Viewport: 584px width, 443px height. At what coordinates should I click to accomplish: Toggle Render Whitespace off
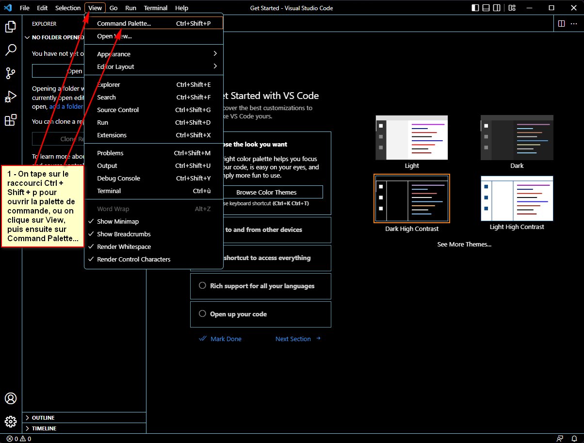tap(124, 246)
